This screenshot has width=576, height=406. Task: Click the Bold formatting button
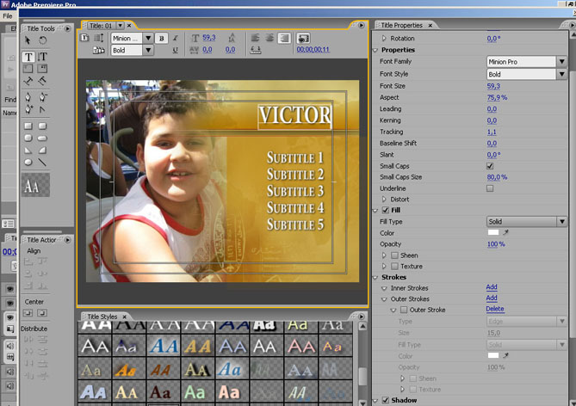(160, 39)
